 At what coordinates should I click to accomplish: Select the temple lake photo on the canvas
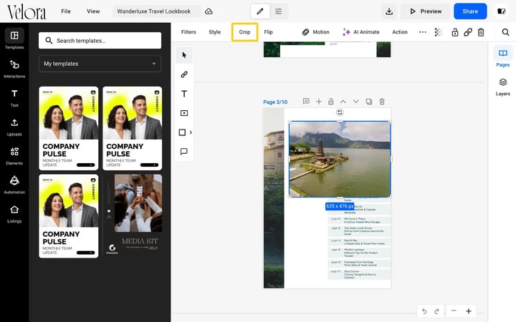coord(340,160)
